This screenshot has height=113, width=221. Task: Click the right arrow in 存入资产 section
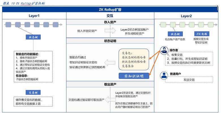(110, 31)
